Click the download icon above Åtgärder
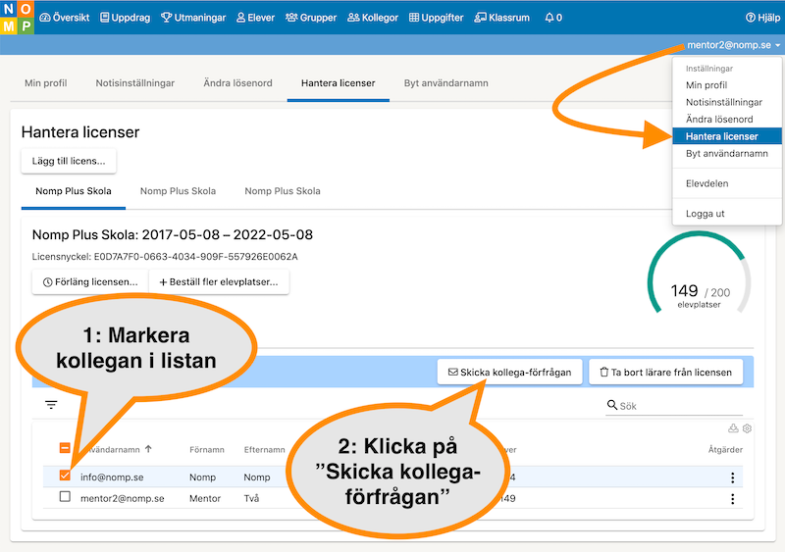 (x=732, y=428)
